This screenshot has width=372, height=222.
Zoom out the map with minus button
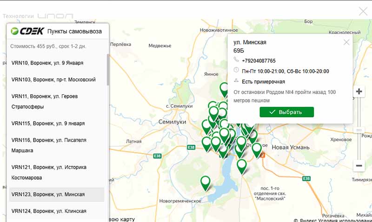pyautogui.click(x=359, y=165)
